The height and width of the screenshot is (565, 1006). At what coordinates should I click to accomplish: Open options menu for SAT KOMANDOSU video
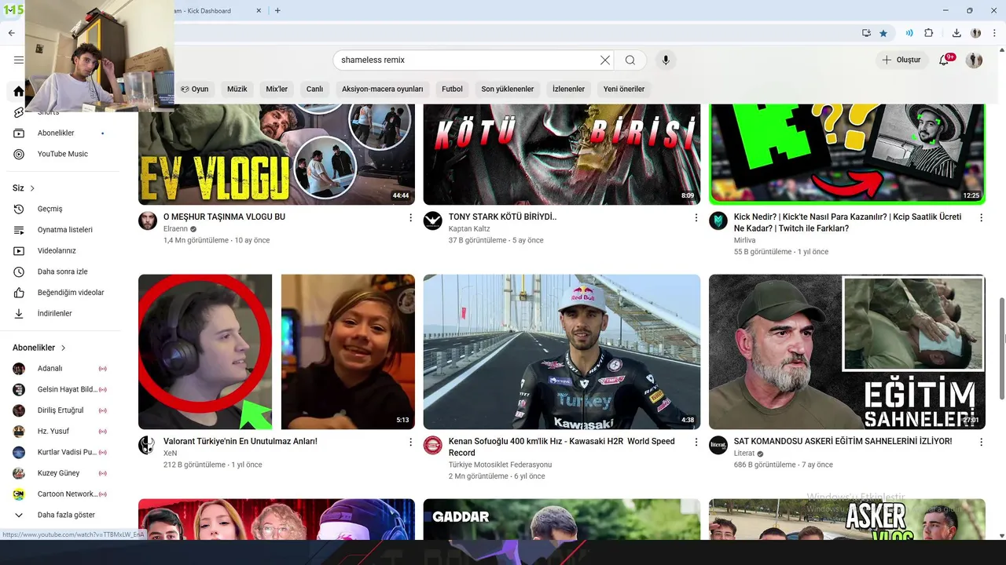(x=981, y=442)
